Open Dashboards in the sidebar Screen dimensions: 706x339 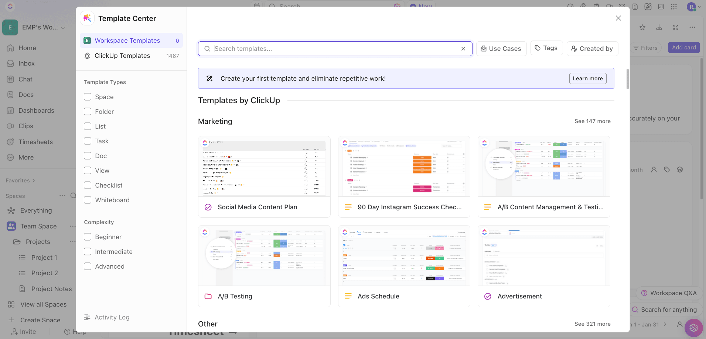[31, 111]
